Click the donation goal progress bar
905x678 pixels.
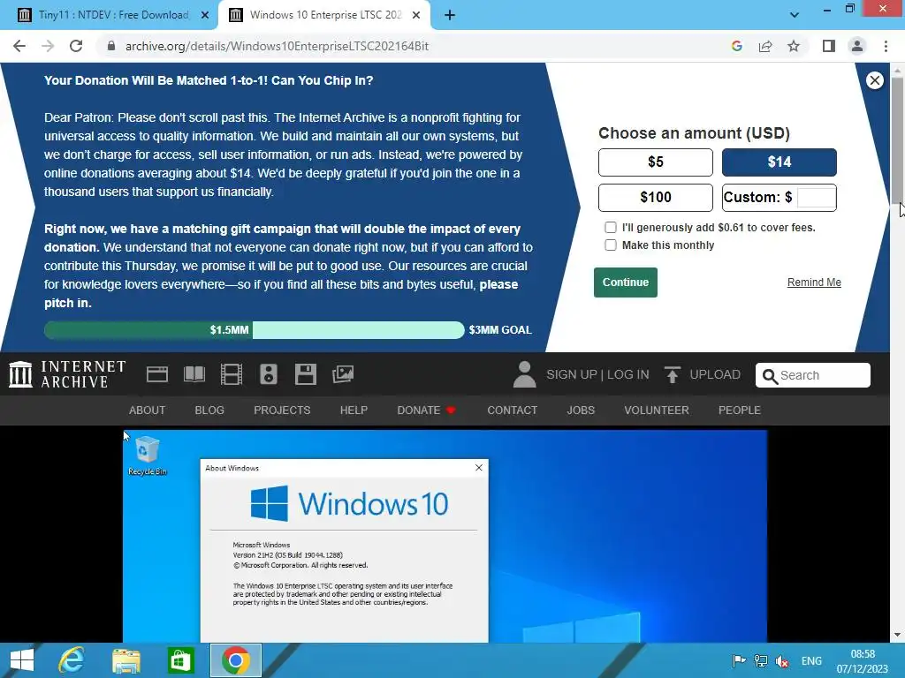coord(254,330)
